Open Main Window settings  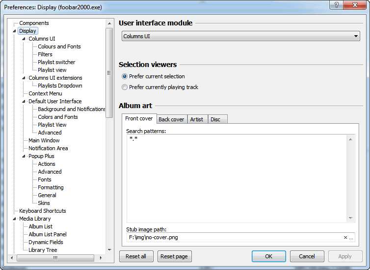[x=44, y=140]
